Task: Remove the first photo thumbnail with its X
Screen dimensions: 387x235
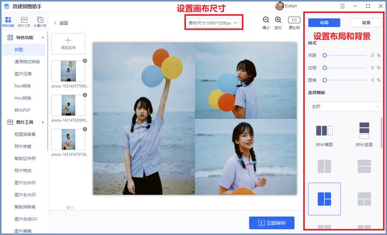Action: tap(85, 61)
